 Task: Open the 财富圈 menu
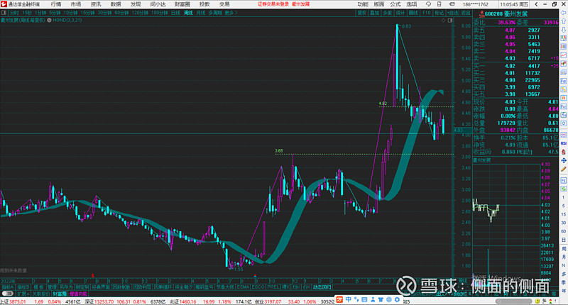point(182,4)
